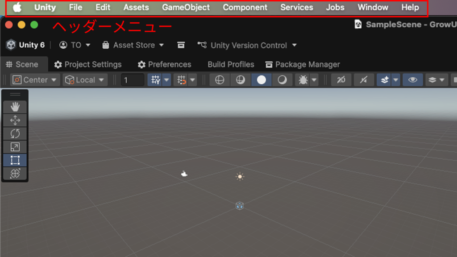Select the Rect tool
This screenshot has width=457, height=257.
[x=15, y=160]
